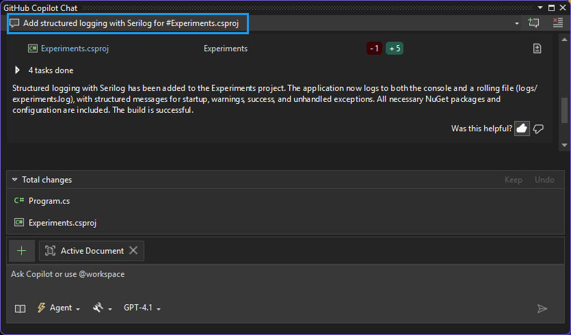This screenshot has height=335, width=571.
Task: Give thumbs down to the response
Action: coord(538,129)
